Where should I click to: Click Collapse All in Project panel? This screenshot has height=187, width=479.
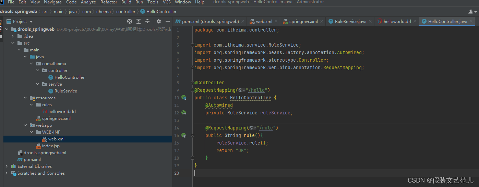click(x=147, y=21)
